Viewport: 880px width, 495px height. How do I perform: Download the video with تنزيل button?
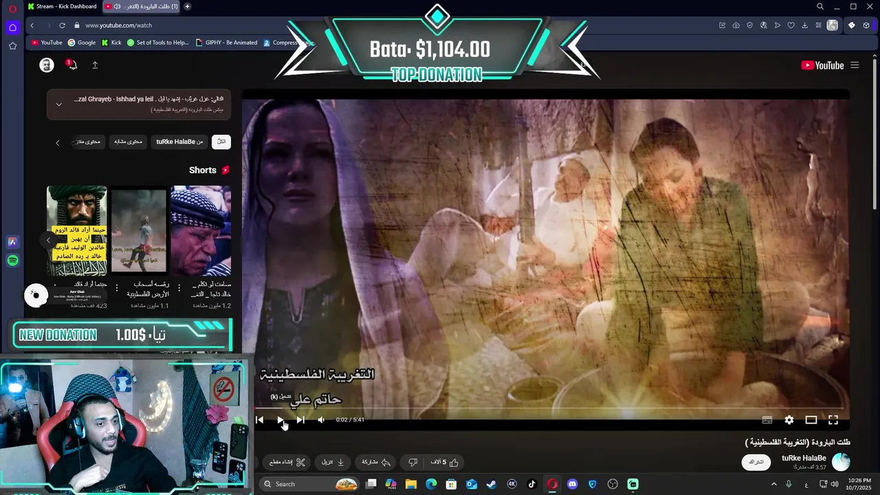pyautogui.click(x=333, y=462)
